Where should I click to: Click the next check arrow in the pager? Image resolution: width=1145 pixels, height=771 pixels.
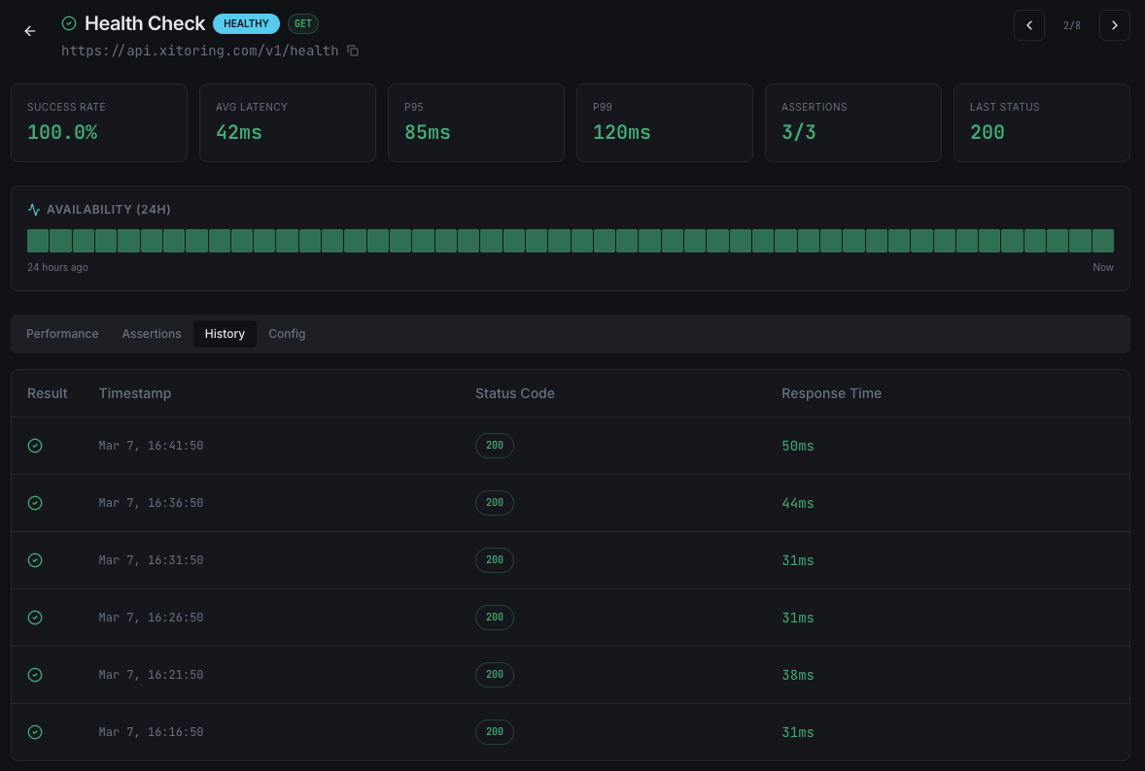click(1114, 24)
